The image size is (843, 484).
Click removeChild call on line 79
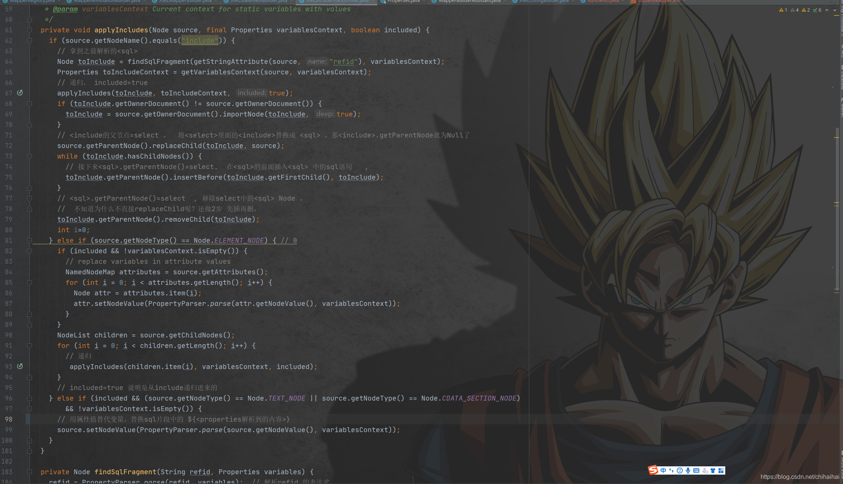(x=187, y=219)
